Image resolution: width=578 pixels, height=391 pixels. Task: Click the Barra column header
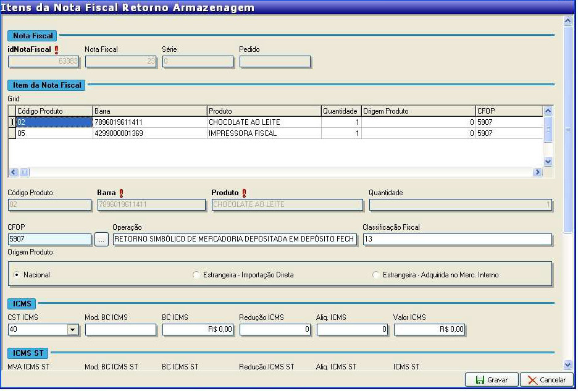pos(149,111)
